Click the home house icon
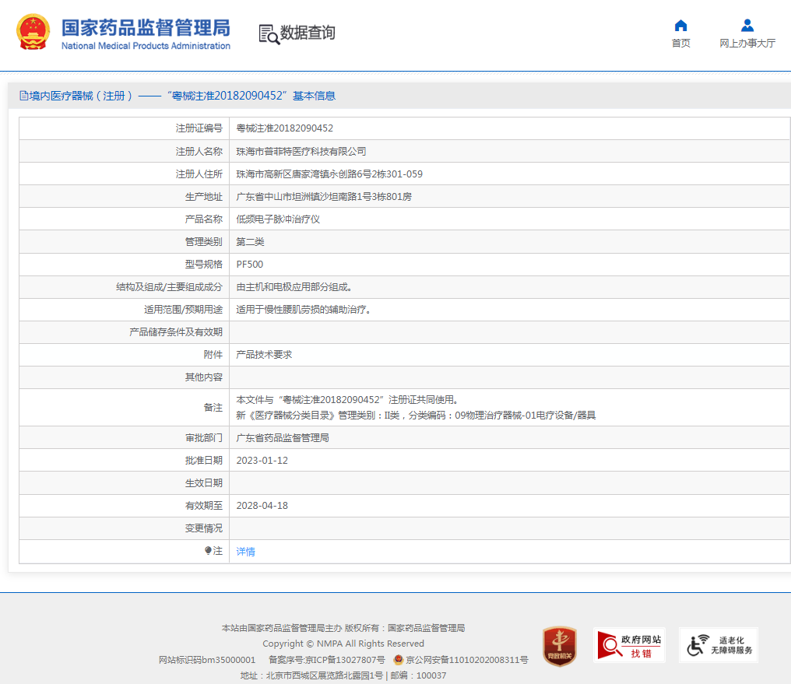 (x=680, y=26)
